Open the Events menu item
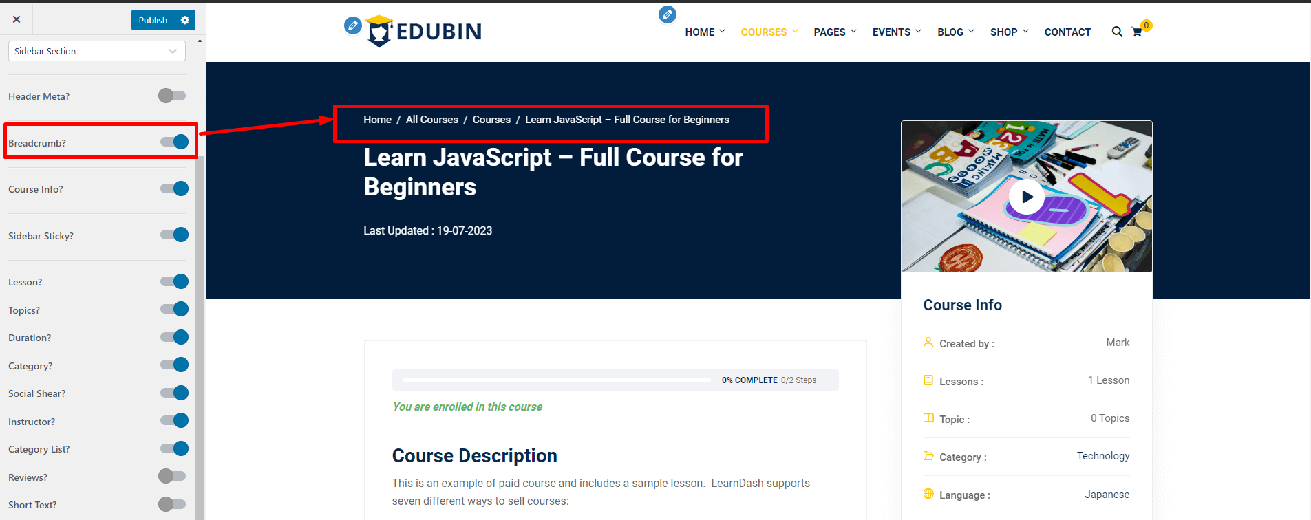Image resolution: width=1311 pixels, height=520 pixels. pos(896,32)
